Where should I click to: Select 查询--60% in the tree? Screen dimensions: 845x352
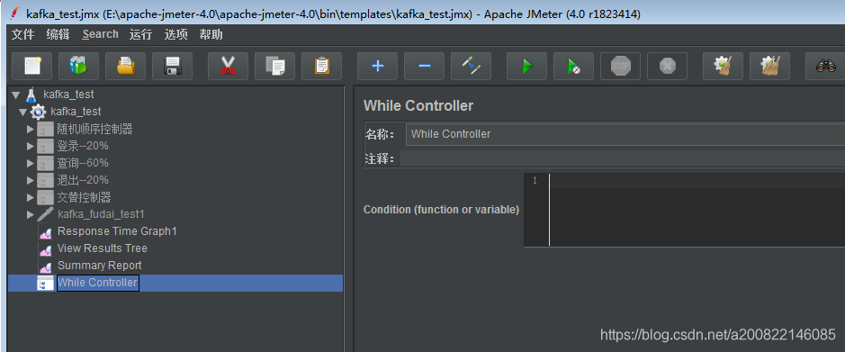click(x=83, y=163)
